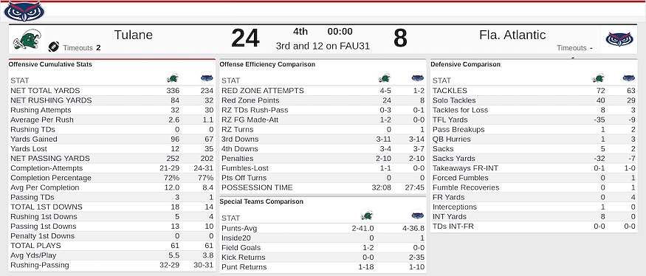This screenshot has width=646, height=276.
Task: Select the Defensive Comparison panel heading
Action: [466, 65]
